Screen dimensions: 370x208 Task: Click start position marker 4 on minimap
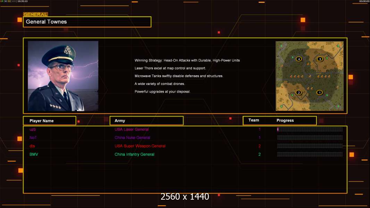click(299, 59)
